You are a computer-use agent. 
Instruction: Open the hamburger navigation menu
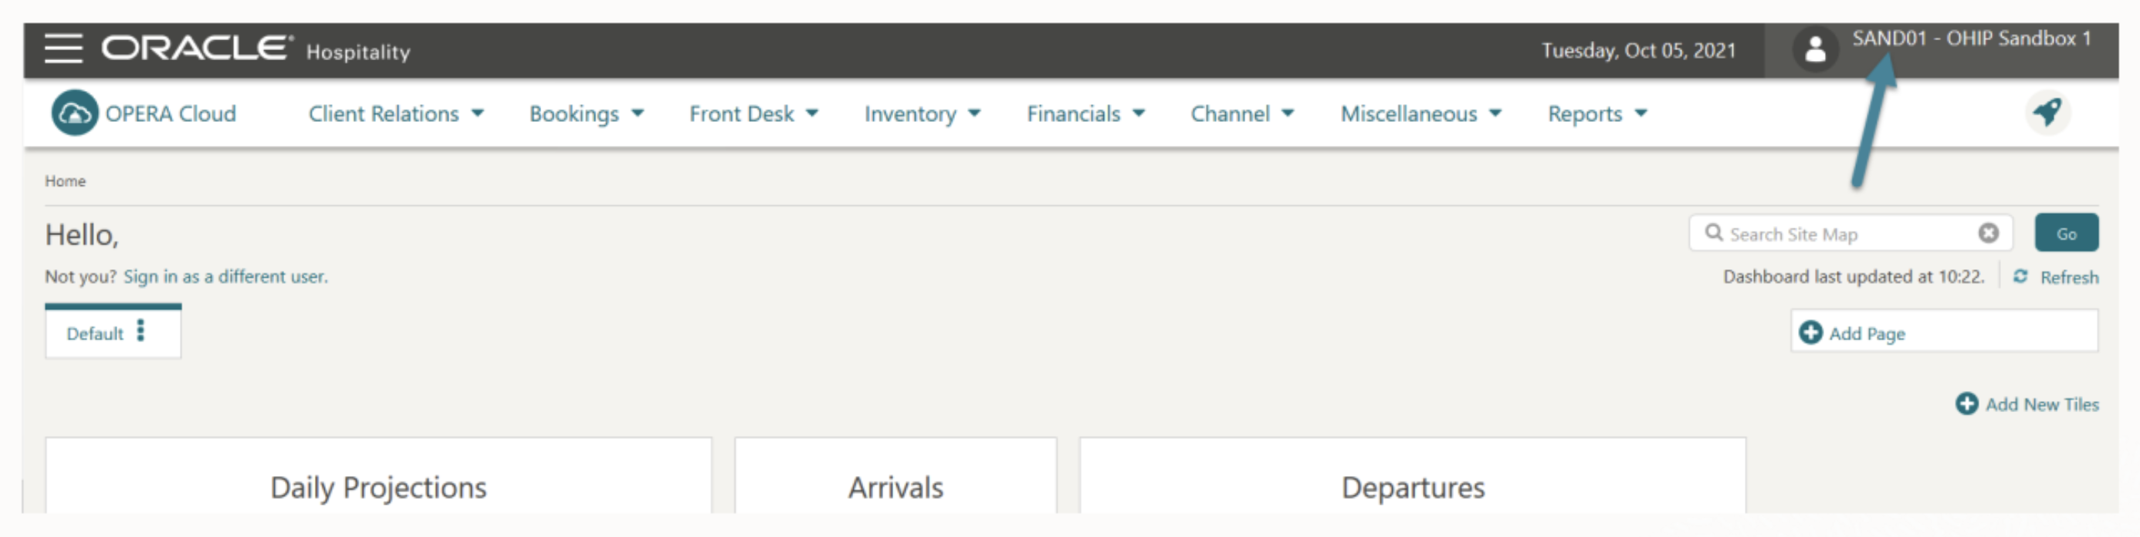63,48
